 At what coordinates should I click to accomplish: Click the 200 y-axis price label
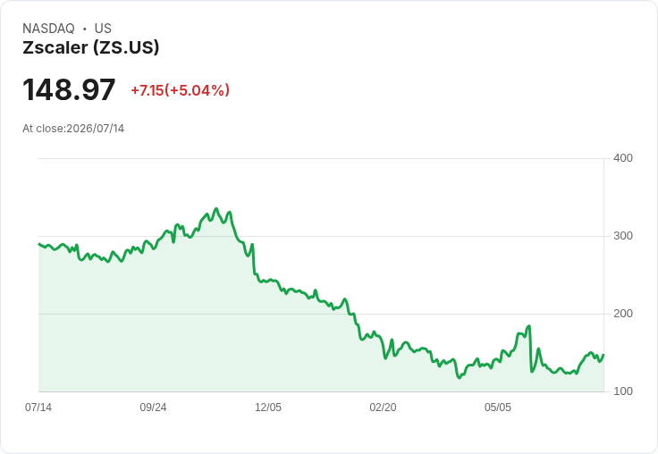click(623, 314)
